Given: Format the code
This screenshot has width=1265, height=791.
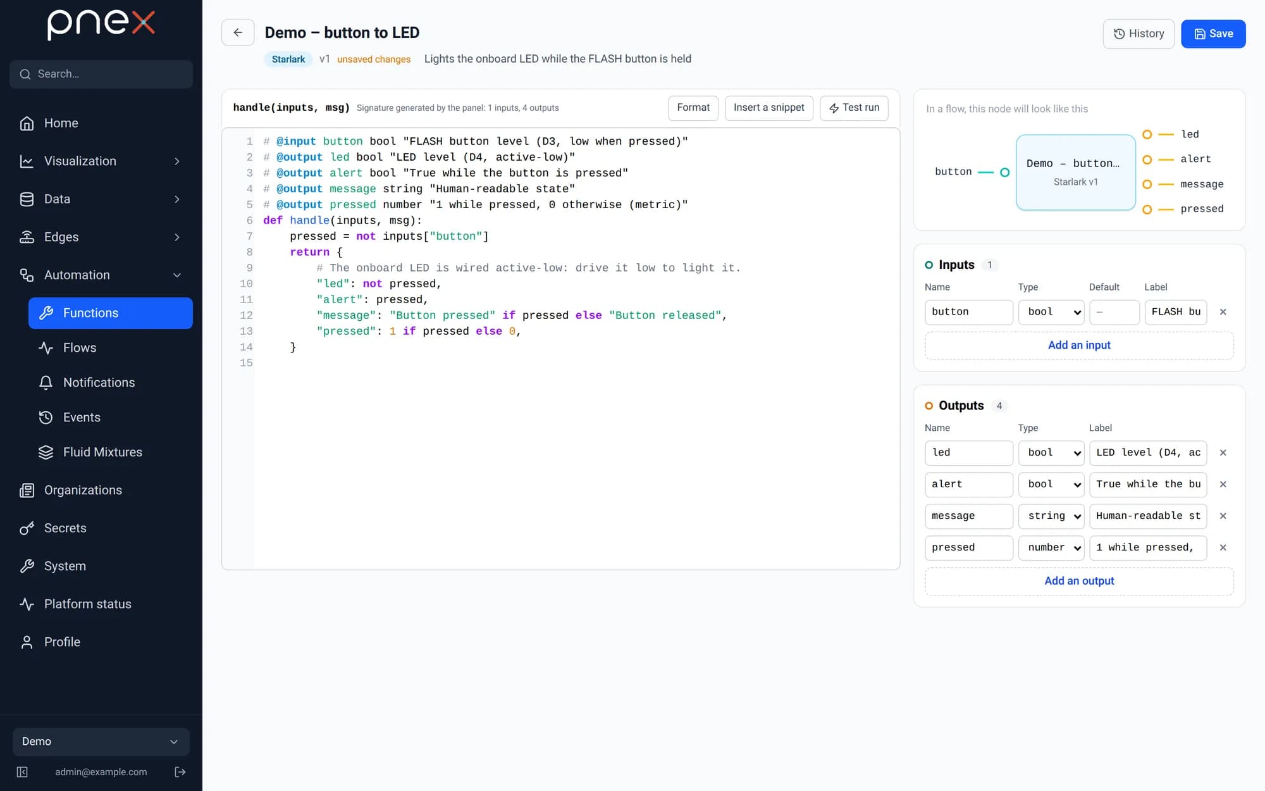Looking at the screenshot, I should tap(693, 108).
